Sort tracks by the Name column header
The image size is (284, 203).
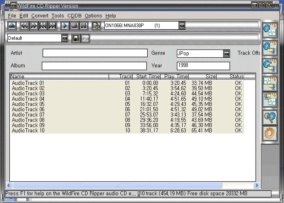pyautogui.click(x=59, y=77)
